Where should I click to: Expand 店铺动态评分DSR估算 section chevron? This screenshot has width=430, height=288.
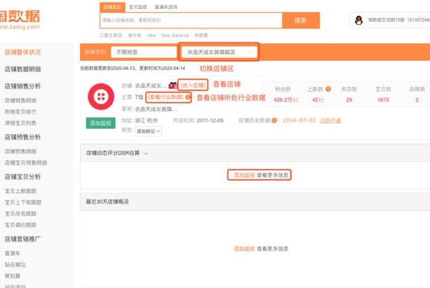(x=146, y=153)
